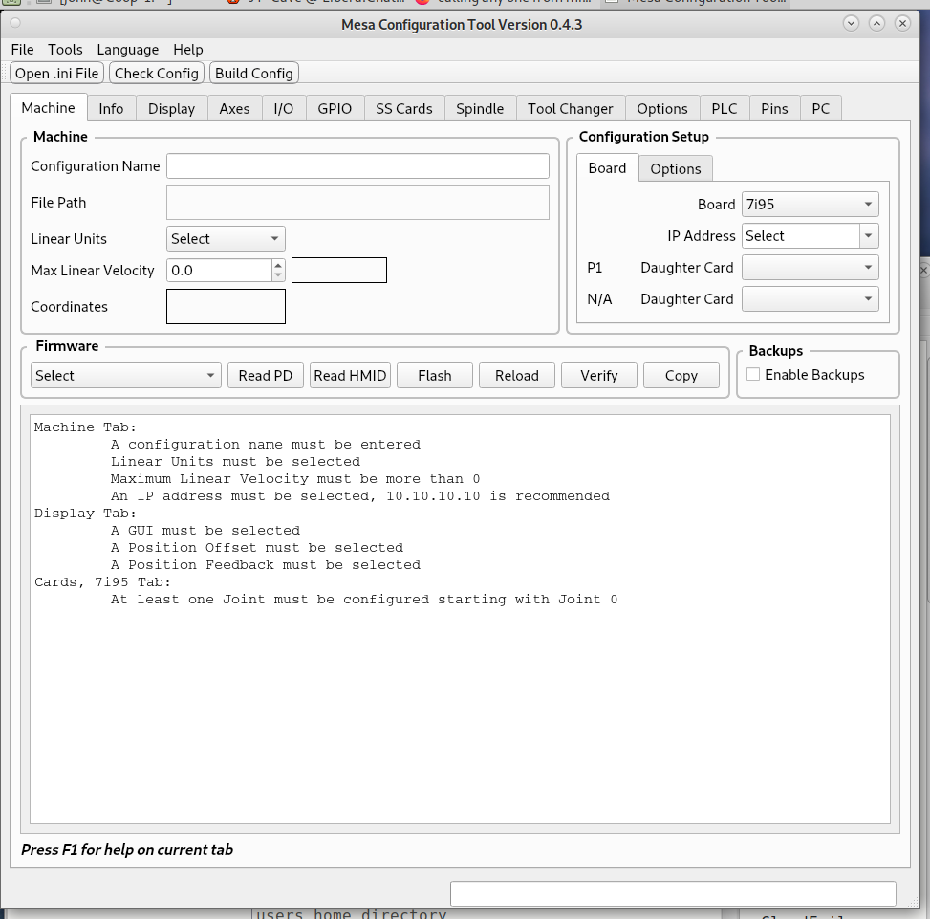930x919 pixels.
Task: Switch to the Tool Changer tab
Action: [570, 109]
